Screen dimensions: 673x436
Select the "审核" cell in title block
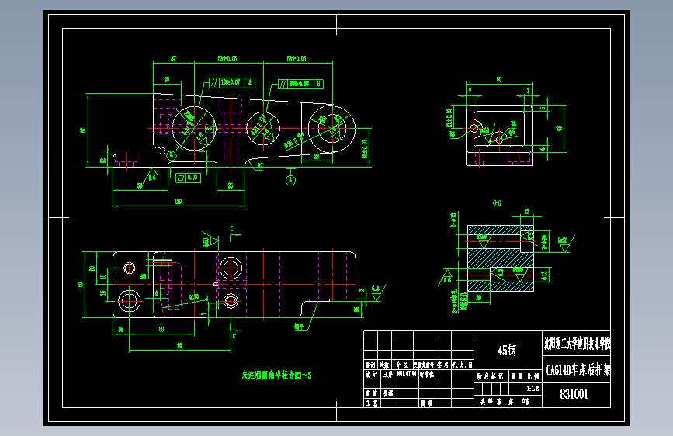(x=371, y=393)
